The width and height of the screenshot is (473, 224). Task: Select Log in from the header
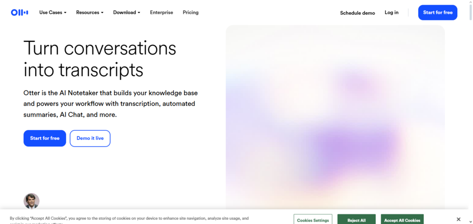[x=391, y=12]
